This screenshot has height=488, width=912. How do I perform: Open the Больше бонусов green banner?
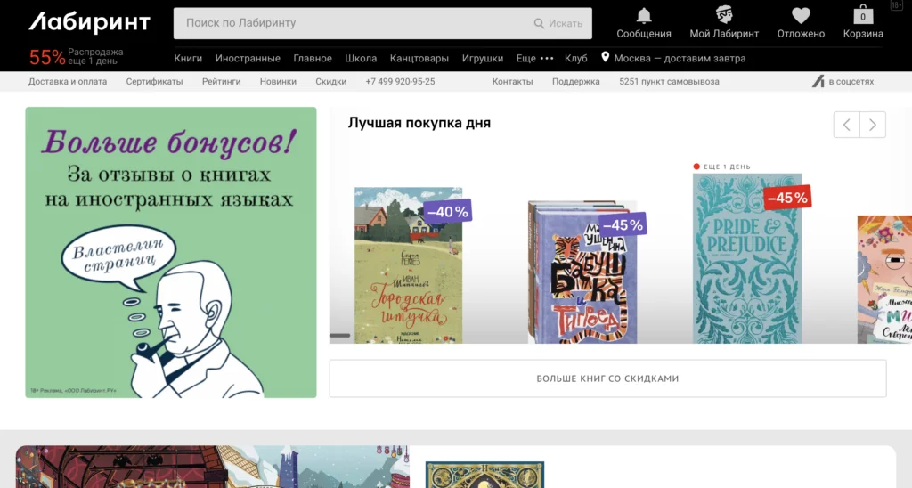pos(171,252)
